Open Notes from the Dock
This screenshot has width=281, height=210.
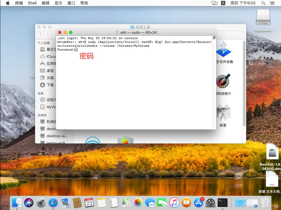point(101,203)
